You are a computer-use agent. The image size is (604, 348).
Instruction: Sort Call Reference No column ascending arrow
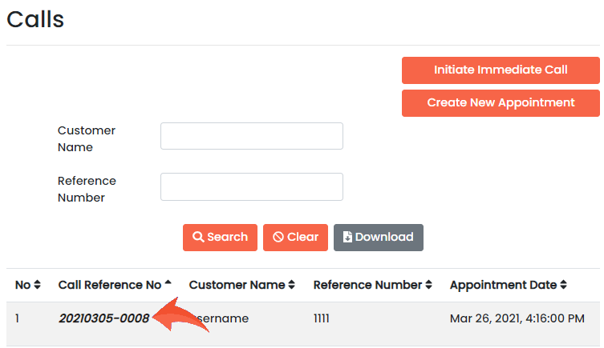[168, 284]
